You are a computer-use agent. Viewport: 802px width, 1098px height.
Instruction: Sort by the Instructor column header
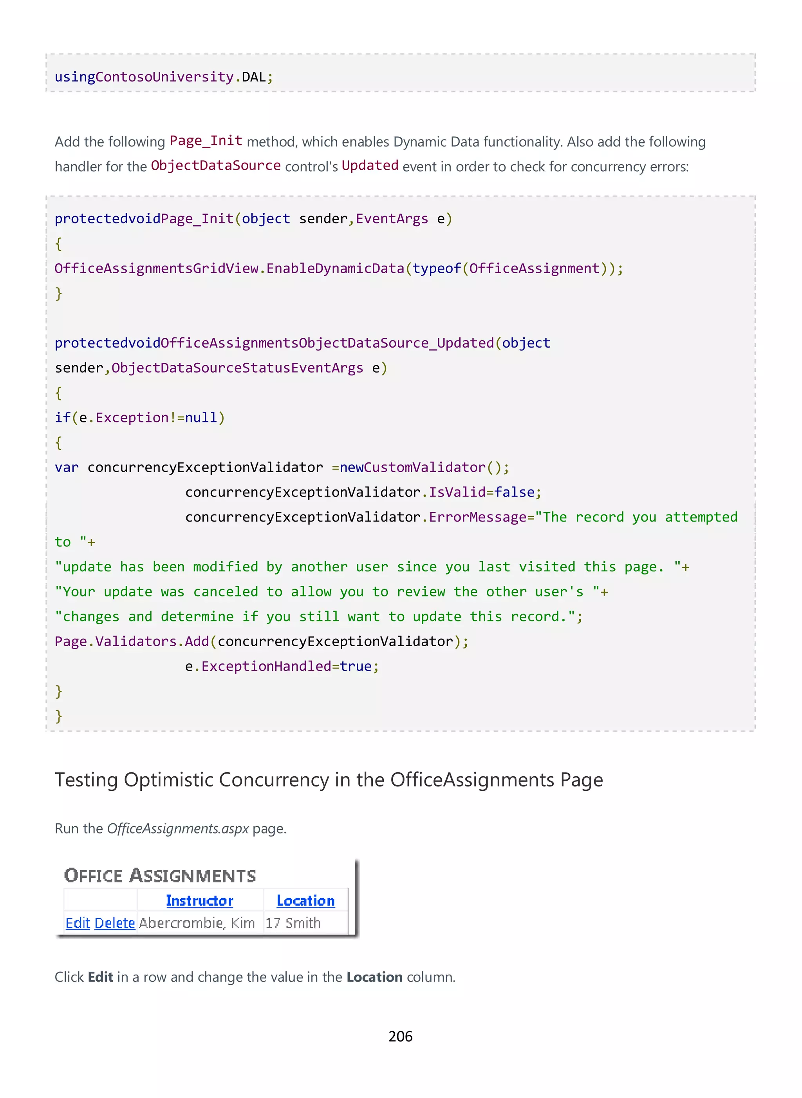pos(200,900)
